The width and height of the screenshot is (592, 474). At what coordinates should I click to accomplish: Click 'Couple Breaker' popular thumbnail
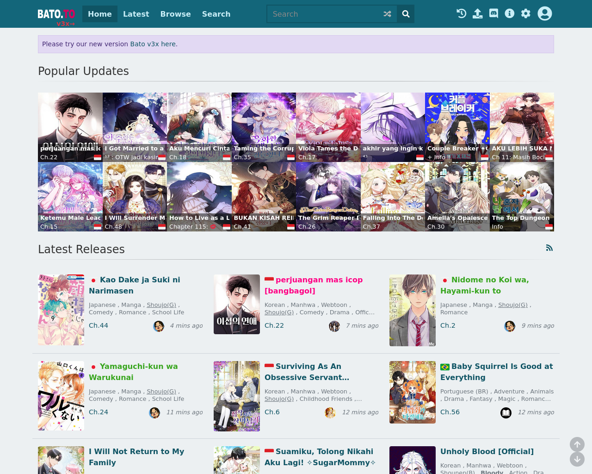[x=457, y=127]
